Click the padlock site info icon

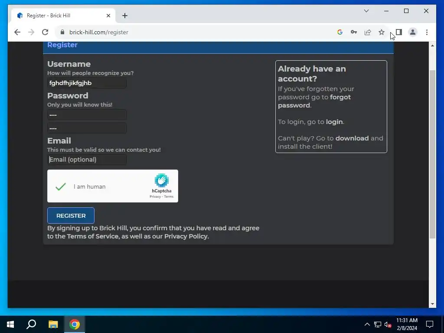click(x=62, y=32)
